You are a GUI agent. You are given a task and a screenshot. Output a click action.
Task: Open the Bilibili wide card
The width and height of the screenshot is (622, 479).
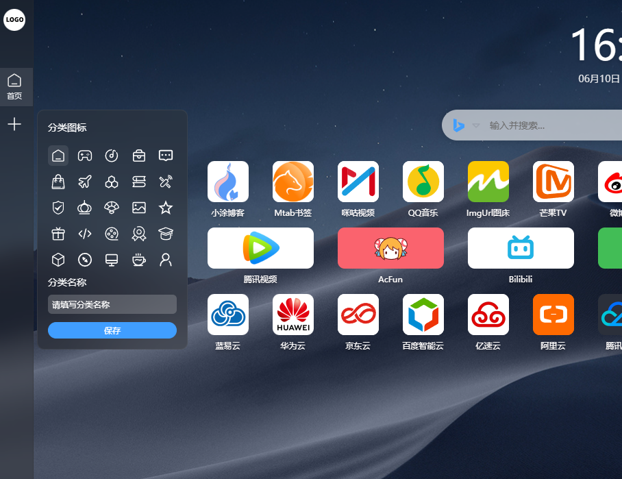pos(521,248)
